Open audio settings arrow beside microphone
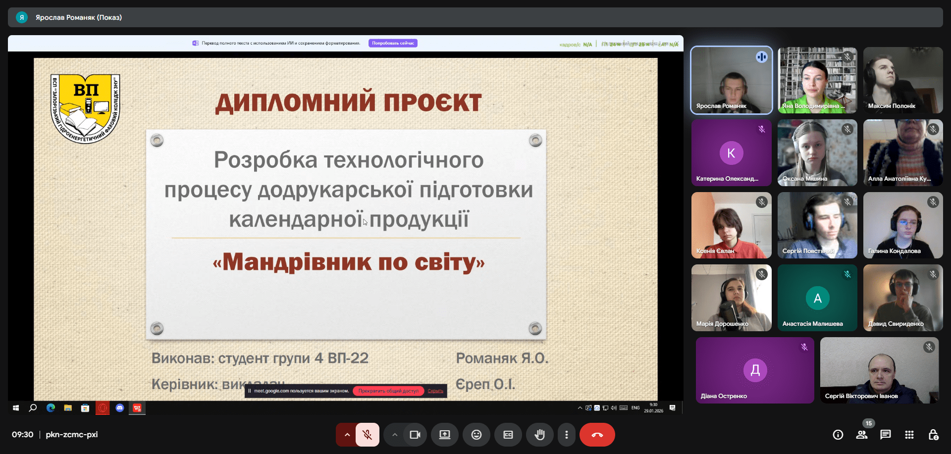This screenshot has width=951, height=454. [x=347, y=435]
